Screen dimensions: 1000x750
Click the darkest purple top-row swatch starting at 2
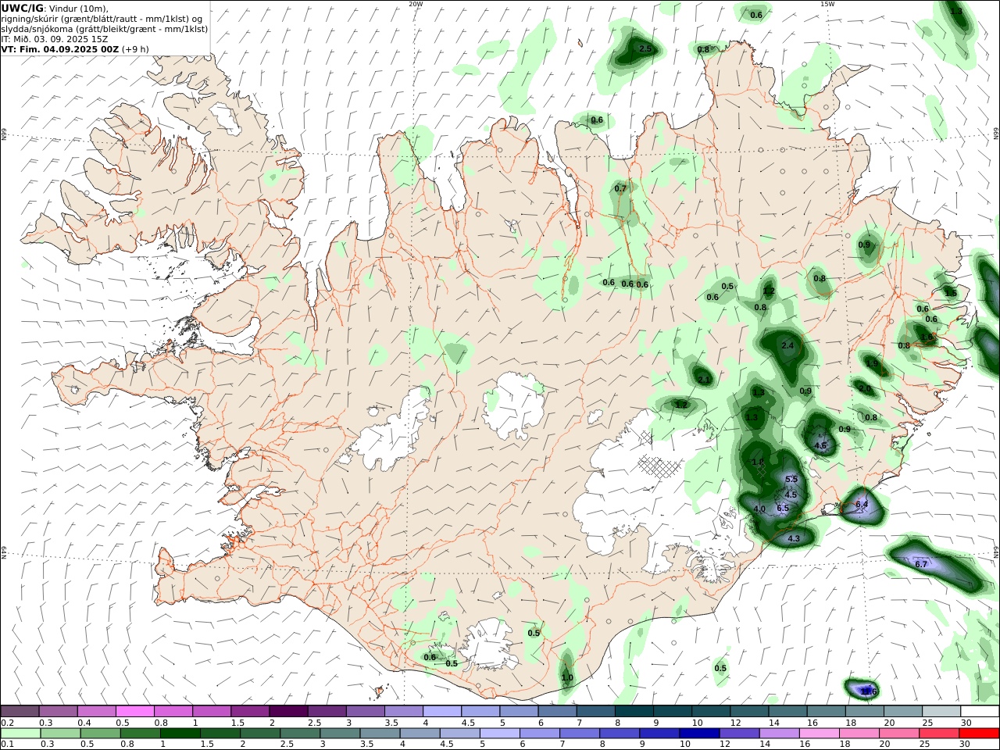tap(288, 711)
